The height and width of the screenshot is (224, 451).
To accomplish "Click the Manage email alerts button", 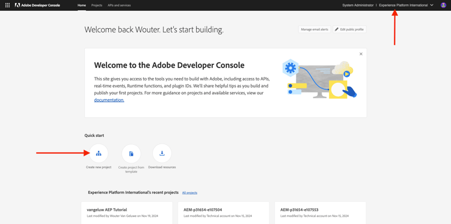I will click(314, 29).
